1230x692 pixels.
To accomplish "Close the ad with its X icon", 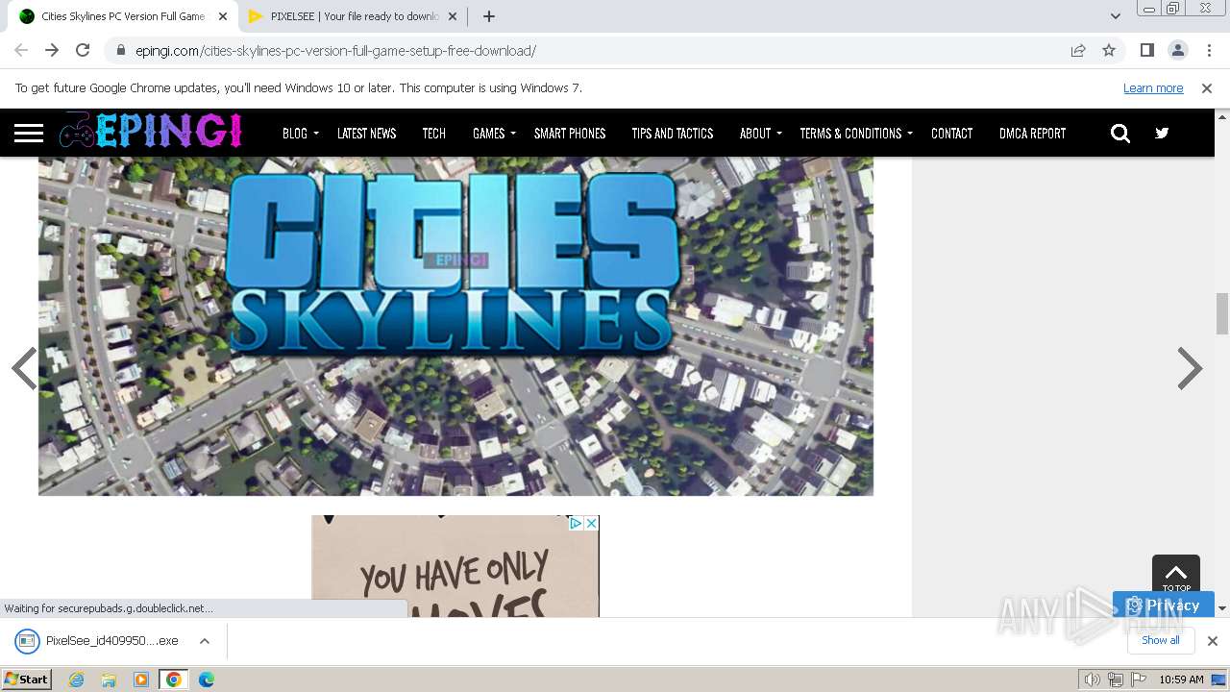I will [x=591, y=523].
